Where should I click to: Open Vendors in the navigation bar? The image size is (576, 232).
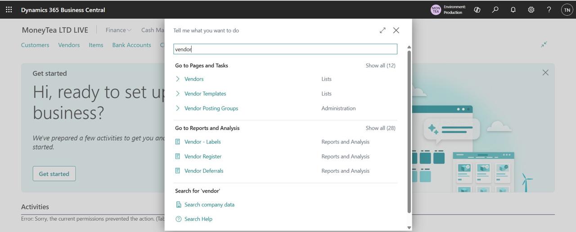(x=69, y=45)
